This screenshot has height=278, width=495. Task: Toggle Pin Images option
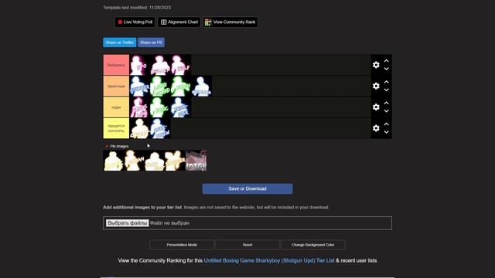pos(117,146)
